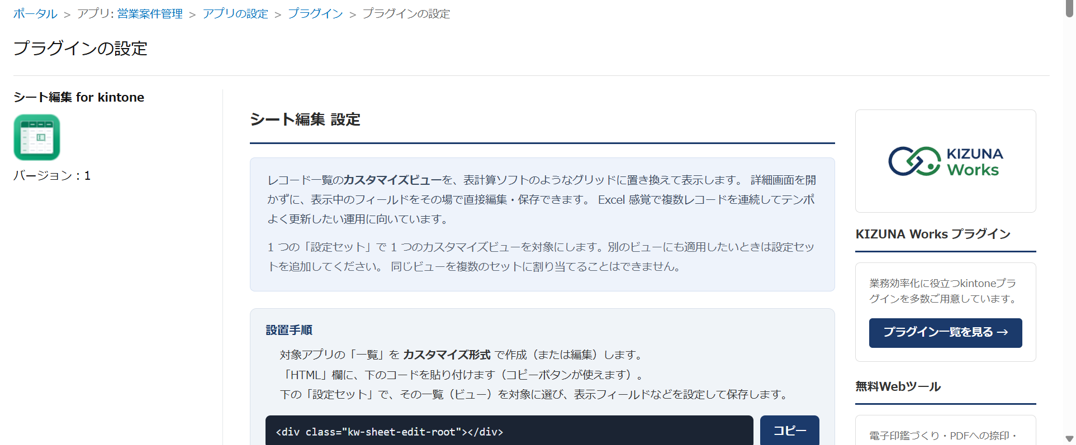Click the シート編集 設定 section heading

pos(305,119)
